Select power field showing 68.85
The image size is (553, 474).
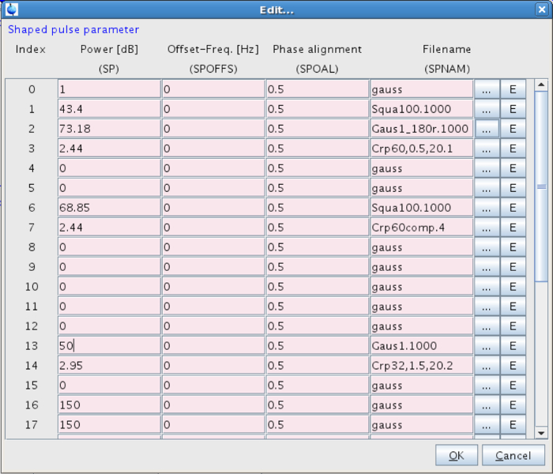click(x=109, y=208)
